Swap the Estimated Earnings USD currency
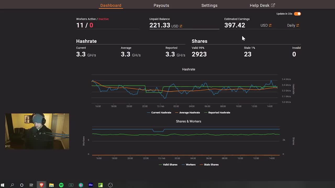The height and width of the screenshot is (188, 335). point(270,25)
